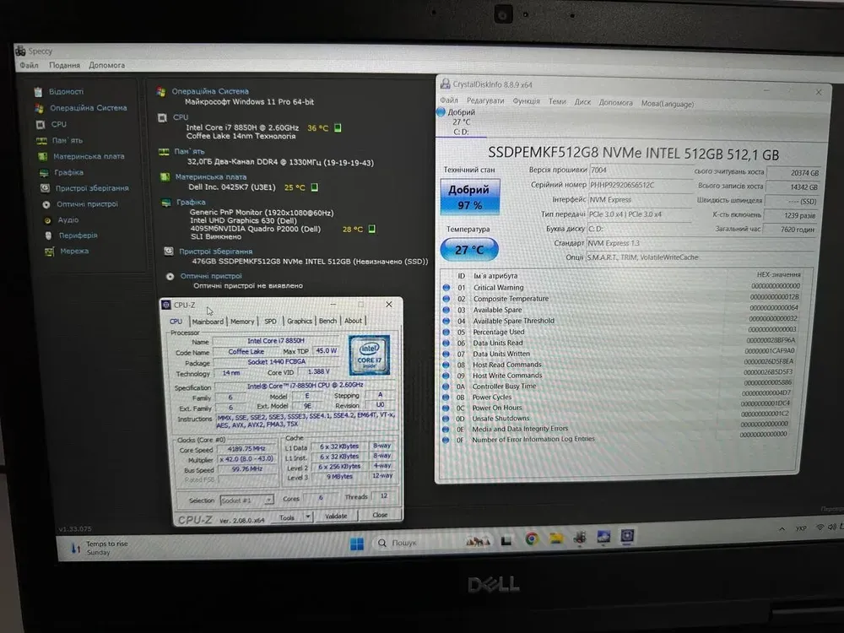Click the Графіка summary heading link
844x633 pixels.
[191, 203]
